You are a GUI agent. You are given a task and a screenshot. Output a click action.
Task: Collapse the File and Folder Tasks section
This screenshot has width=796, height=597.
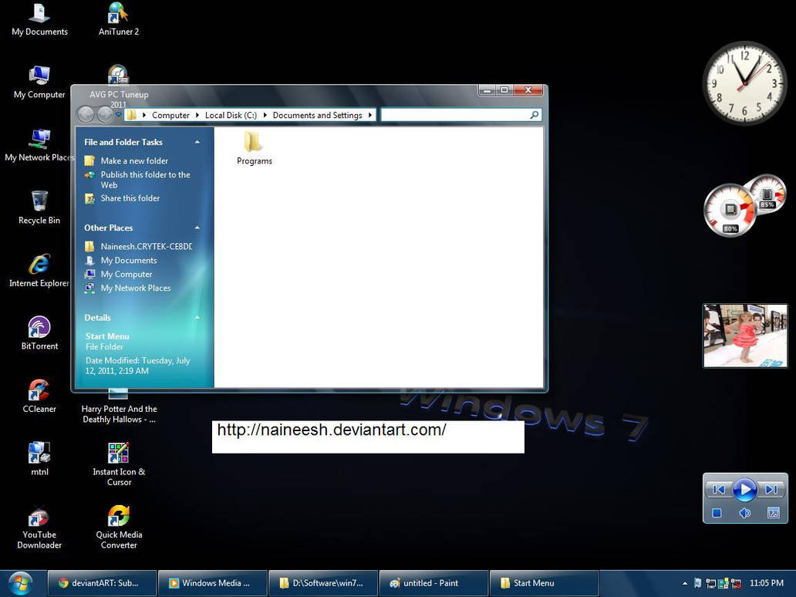[197, 142]
